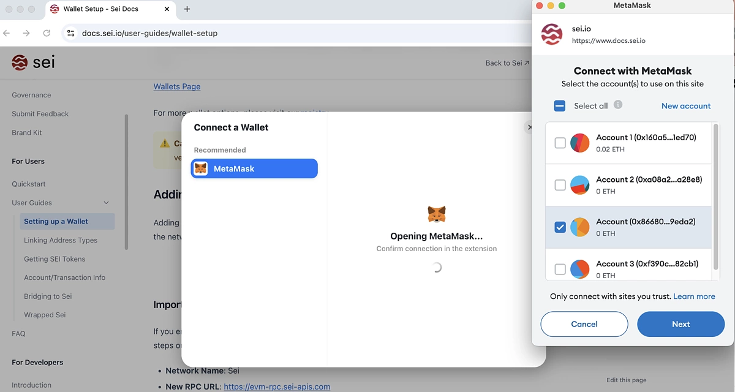Screen dimensions: 735x392
Task: Click the sei.io site logo in MetaMask popup
Action: (551, 34)
